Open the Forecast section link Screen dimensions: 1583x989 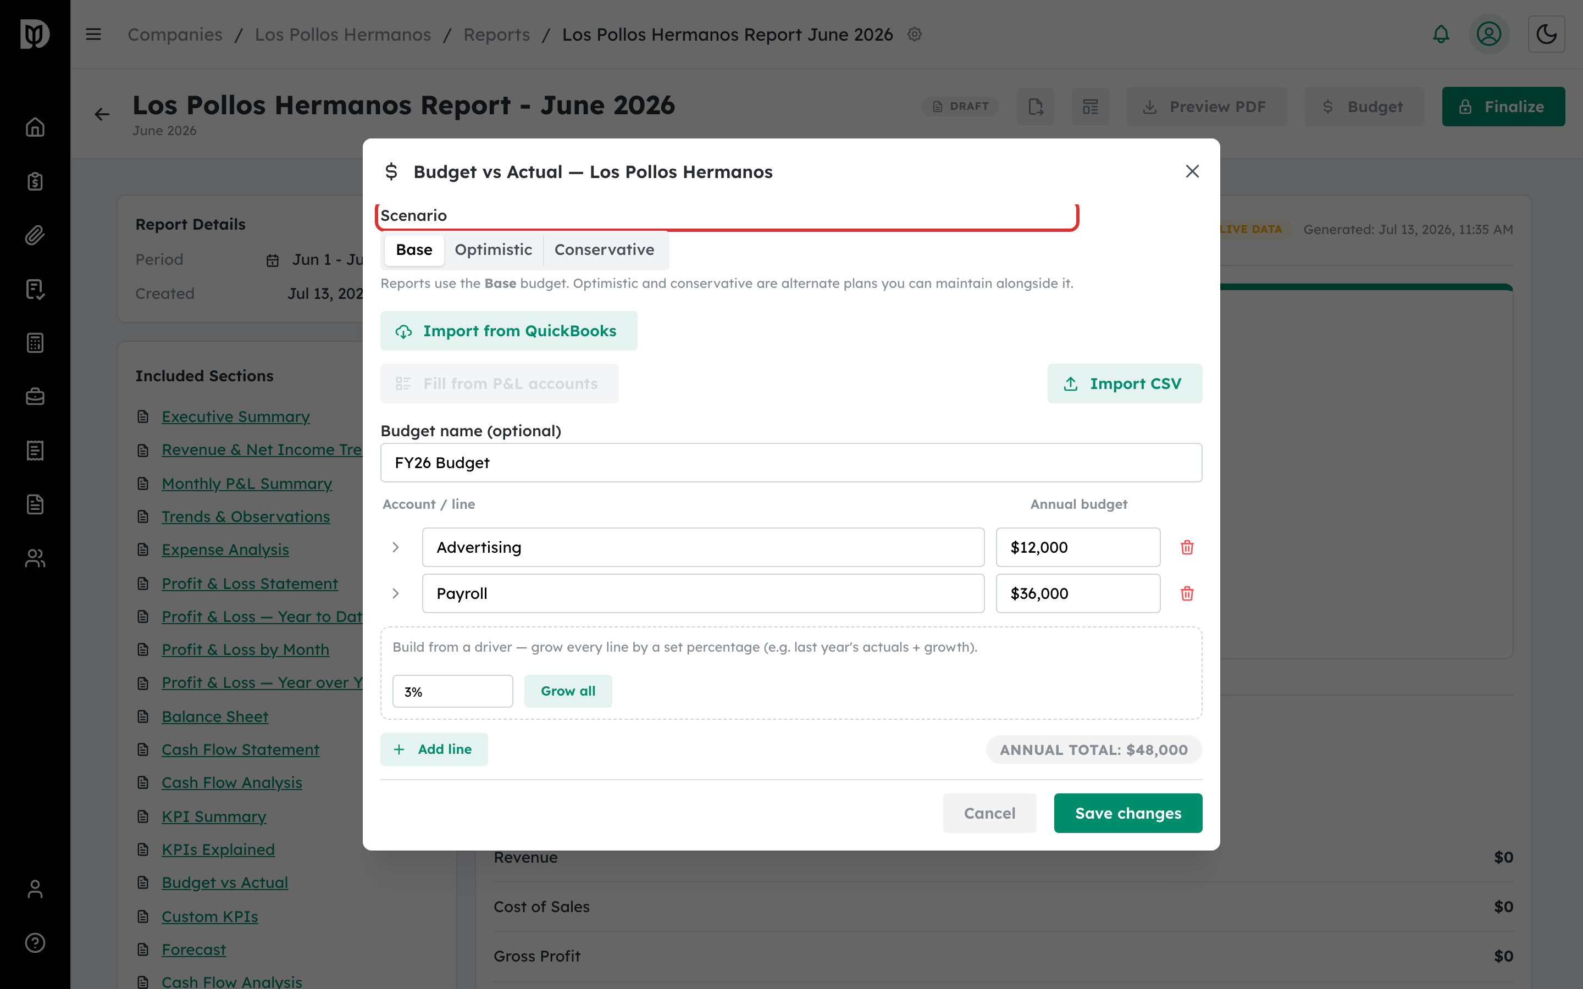[193, 950]
